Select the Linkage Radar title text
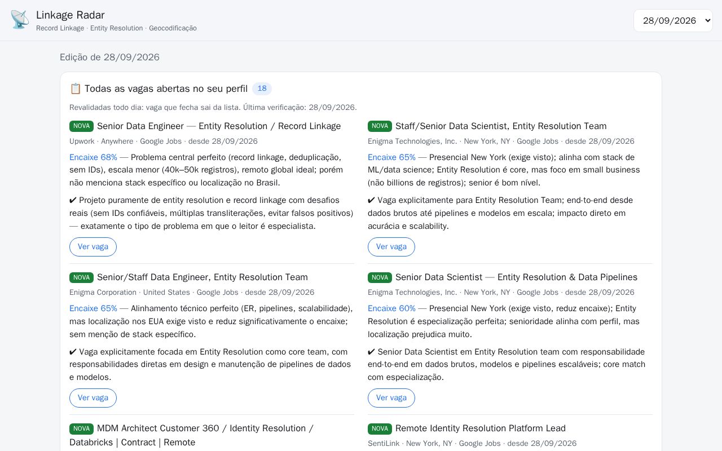Image resolution: width=722 pixels, height=451 pixels. 71,15
